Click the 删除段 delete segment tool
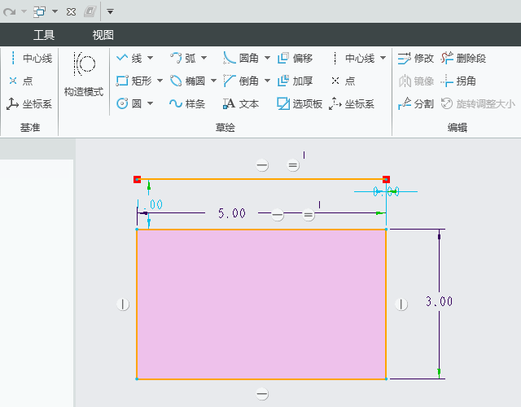The width and height of the screenshot is (521, 407). (x=463, y=58)
